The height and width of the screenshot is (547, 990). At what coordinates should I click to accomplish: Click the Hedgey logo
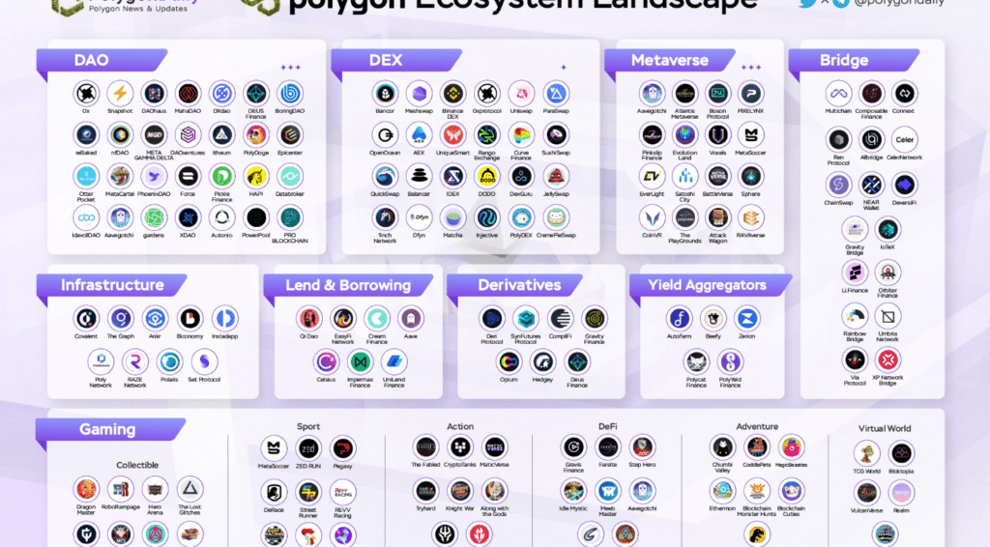pyautogui.click(x=542, y=362)
